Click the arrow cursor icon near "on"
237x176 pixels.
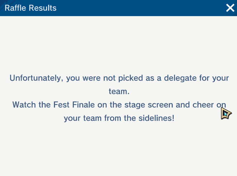[226, 113]
